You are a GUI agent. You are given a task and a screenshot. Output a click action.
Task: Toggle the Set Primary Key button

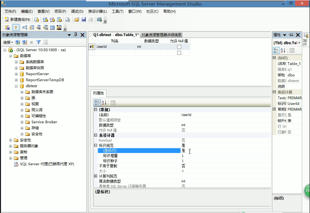click(x=16, y=27)
